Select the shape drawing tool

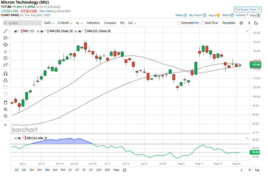click(5, 45)
